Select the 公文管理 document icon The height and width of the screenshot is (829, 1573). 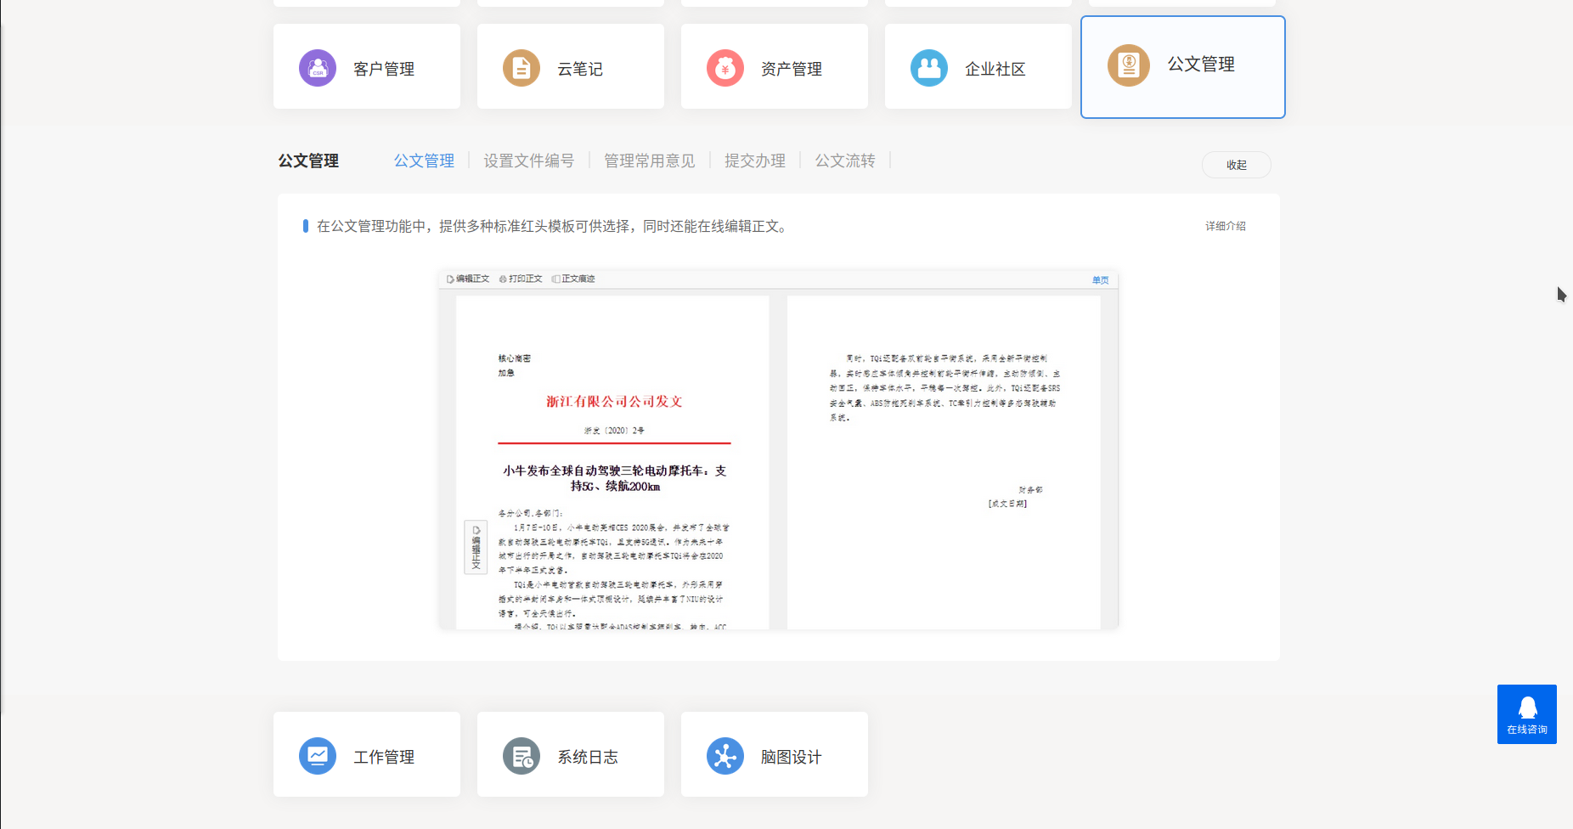1128,65
